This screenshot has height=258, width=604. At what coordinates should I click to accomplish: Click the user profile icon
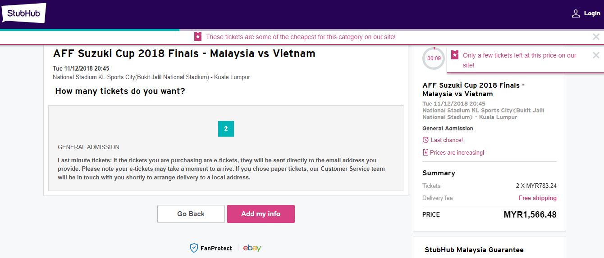coord(576,13)
